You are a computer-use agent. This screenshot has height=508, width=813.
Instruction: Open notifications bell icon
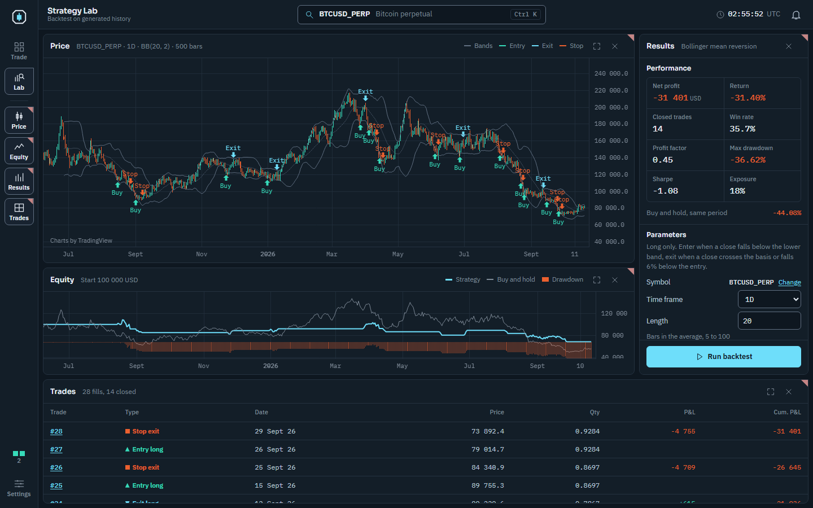pyautogui.click(x=796, y=15)
